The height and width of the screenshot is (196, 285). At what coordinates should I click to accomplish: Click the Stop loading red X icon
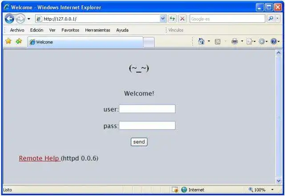click(182, 19)
